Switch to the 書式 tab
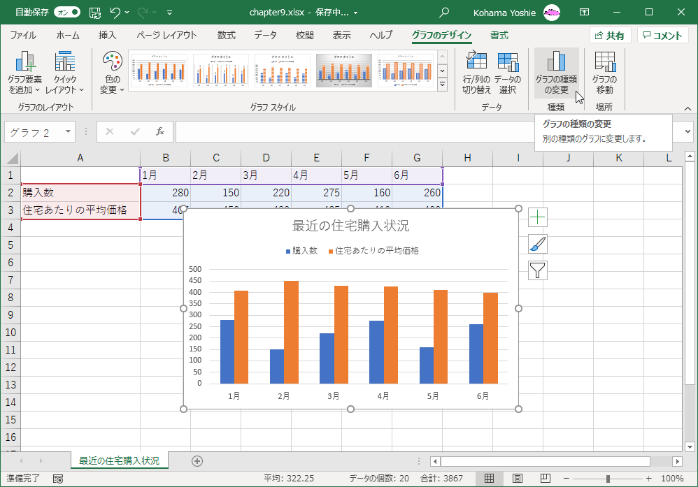The image size is (698, 487). coord(499,35)
